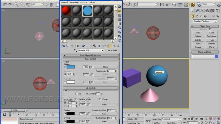The height and width of the screenshot is (124, 221).
Task: Click the Material Effects Channel 0 icon
Action: point(99,46)
